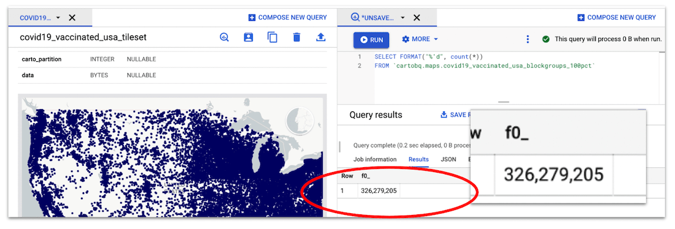675x229 pixels.
Task: Click the Query results heading
Action: [376, 114]
